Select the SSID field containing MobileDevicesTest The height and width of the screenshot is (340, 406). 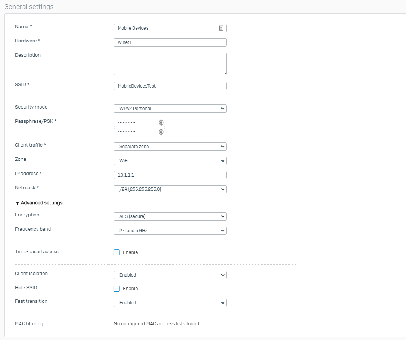pyautogui.click(x=170, y=86)
